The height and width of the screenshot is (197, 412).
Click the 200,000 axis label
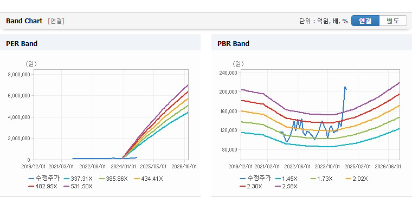(228, 92)
